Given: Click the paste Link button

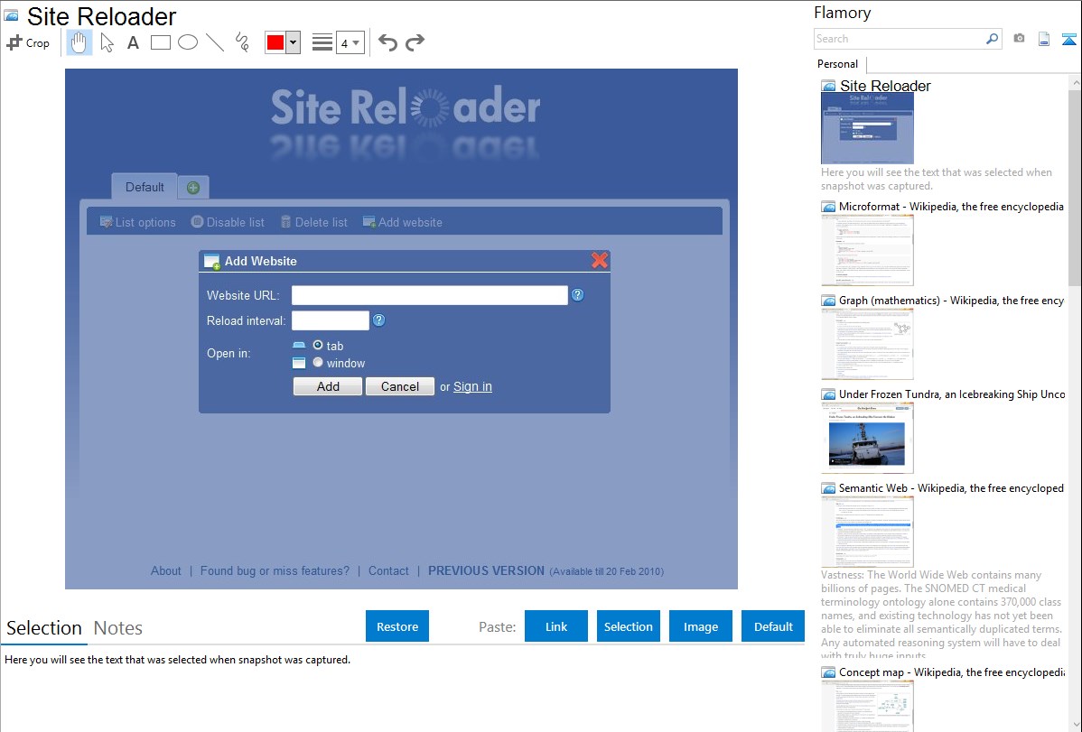Looking at the screenshot, I should (x=556, y=626).
